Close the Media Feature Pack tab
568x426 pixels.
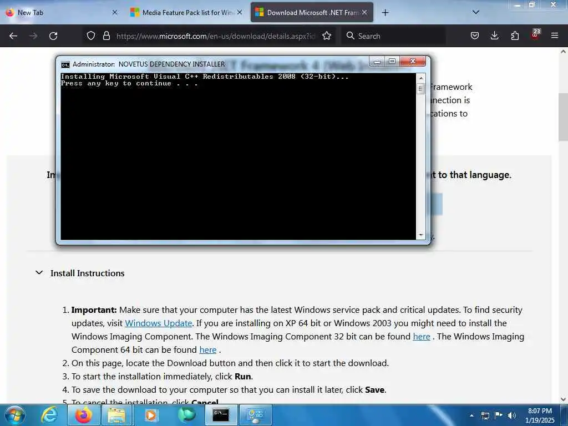coord(240,12)
